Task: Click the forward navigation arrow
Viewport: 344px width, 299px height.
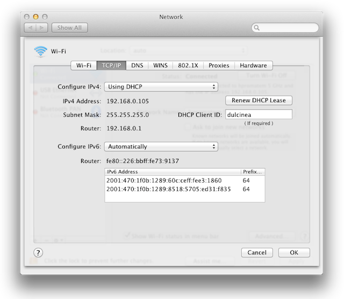Action: [42, 28]
